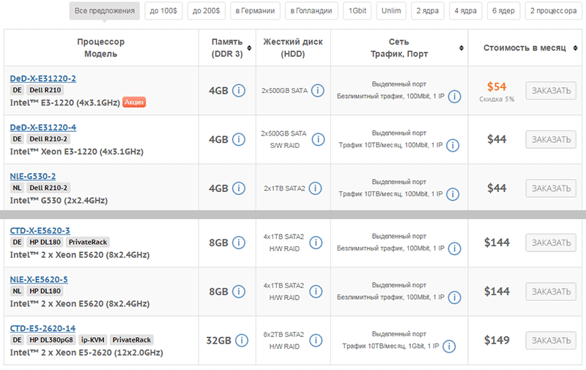Image resolution: width=586 pixels, height=370 pixels.
Task: Open DeD-X-E31220-4 server link
Action: click(x=43, y=127)
